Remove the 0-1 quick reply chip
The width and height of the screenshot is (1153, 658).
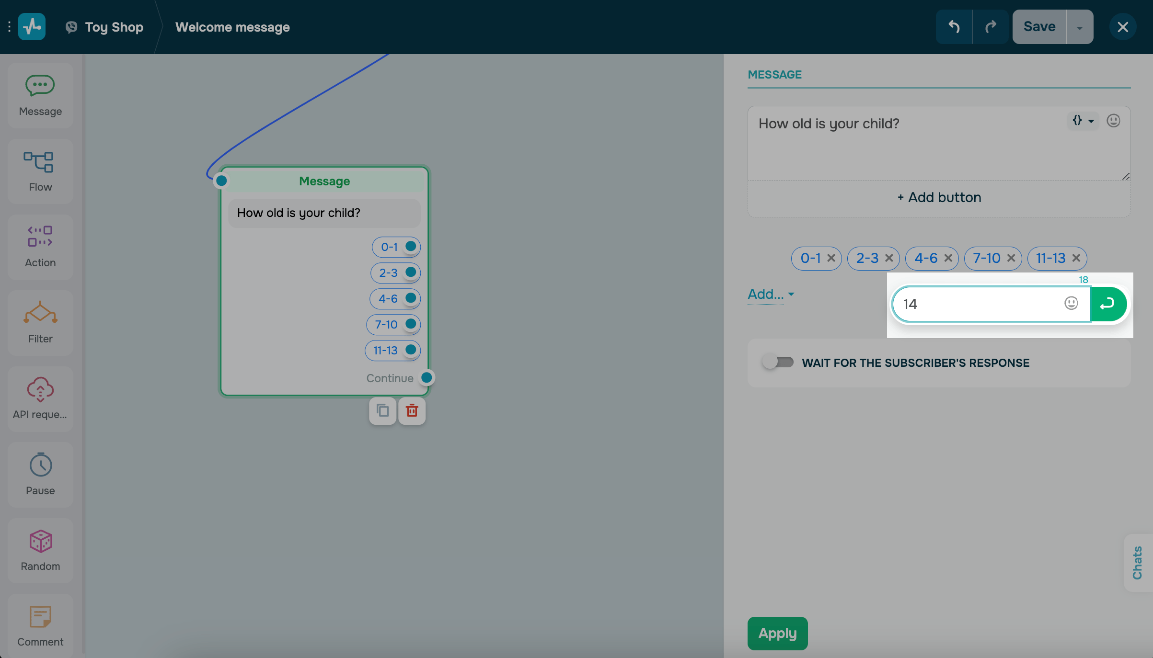[831, 258]
